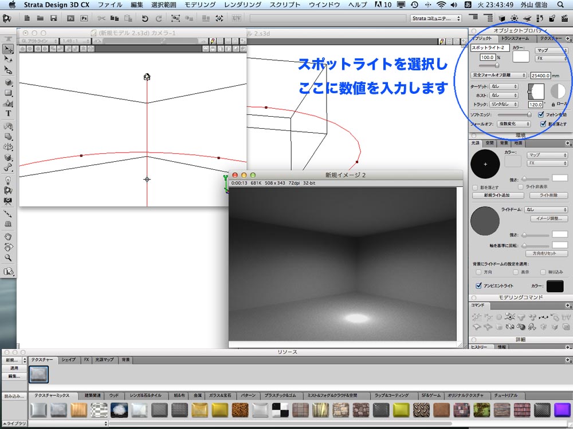This screenshot has height=429, width=573.
Task: Open the フォールオフ 指数変化 dropdown
Action: (x=514, y=124)
